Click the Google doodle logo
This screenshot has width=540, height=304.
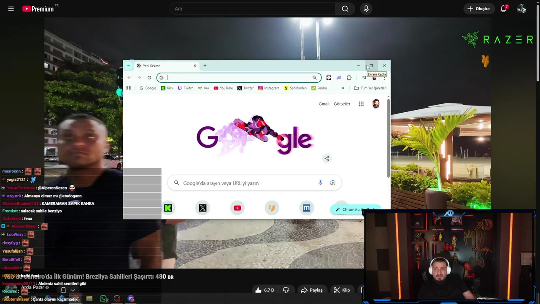point(255,136)
